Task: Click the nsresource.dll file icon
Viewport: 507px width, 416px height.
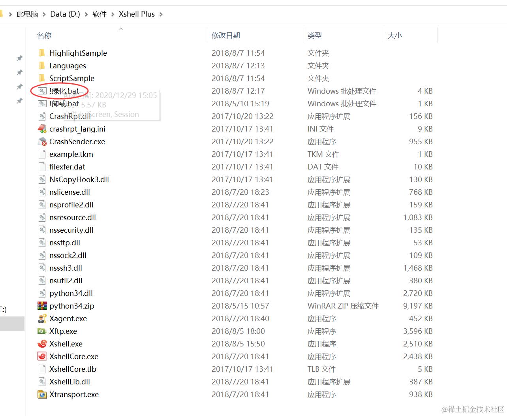Action: click(42, 217)
